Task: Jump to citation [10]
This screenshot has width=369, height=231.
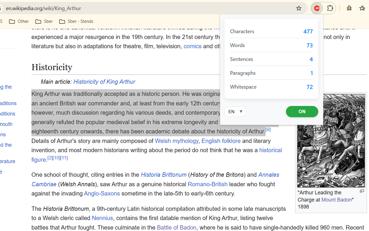Action: tap(57, 158)
